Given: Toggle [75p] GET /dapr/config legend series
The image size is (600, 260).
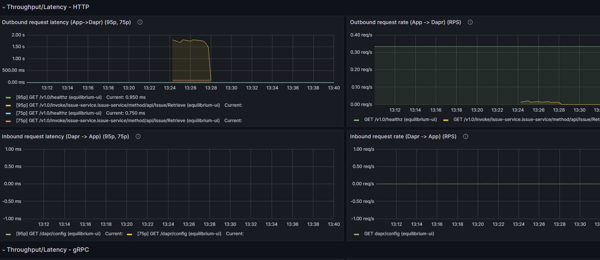Looking at the screenshot, I should [179, 234].
